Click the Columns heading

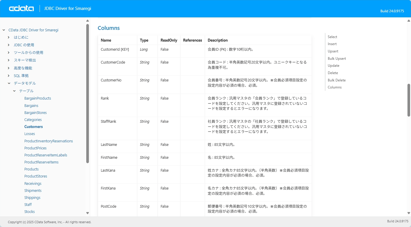109,28
